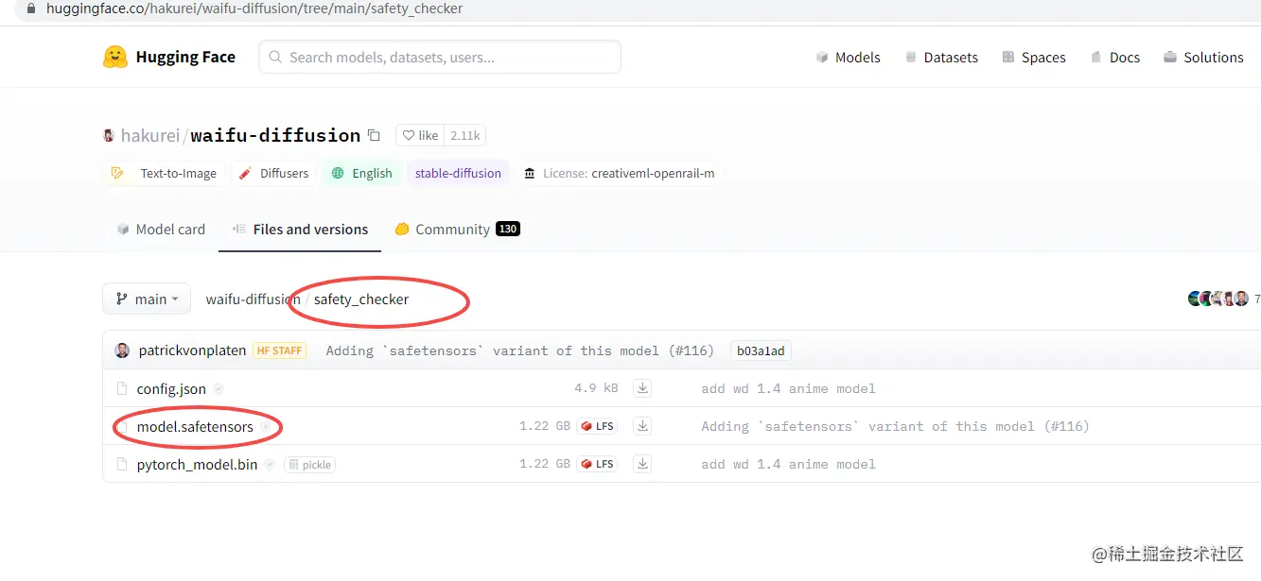1261x581 pixels.
Task: Download config.json using the download icon
Action: click(x=642, y=387)
